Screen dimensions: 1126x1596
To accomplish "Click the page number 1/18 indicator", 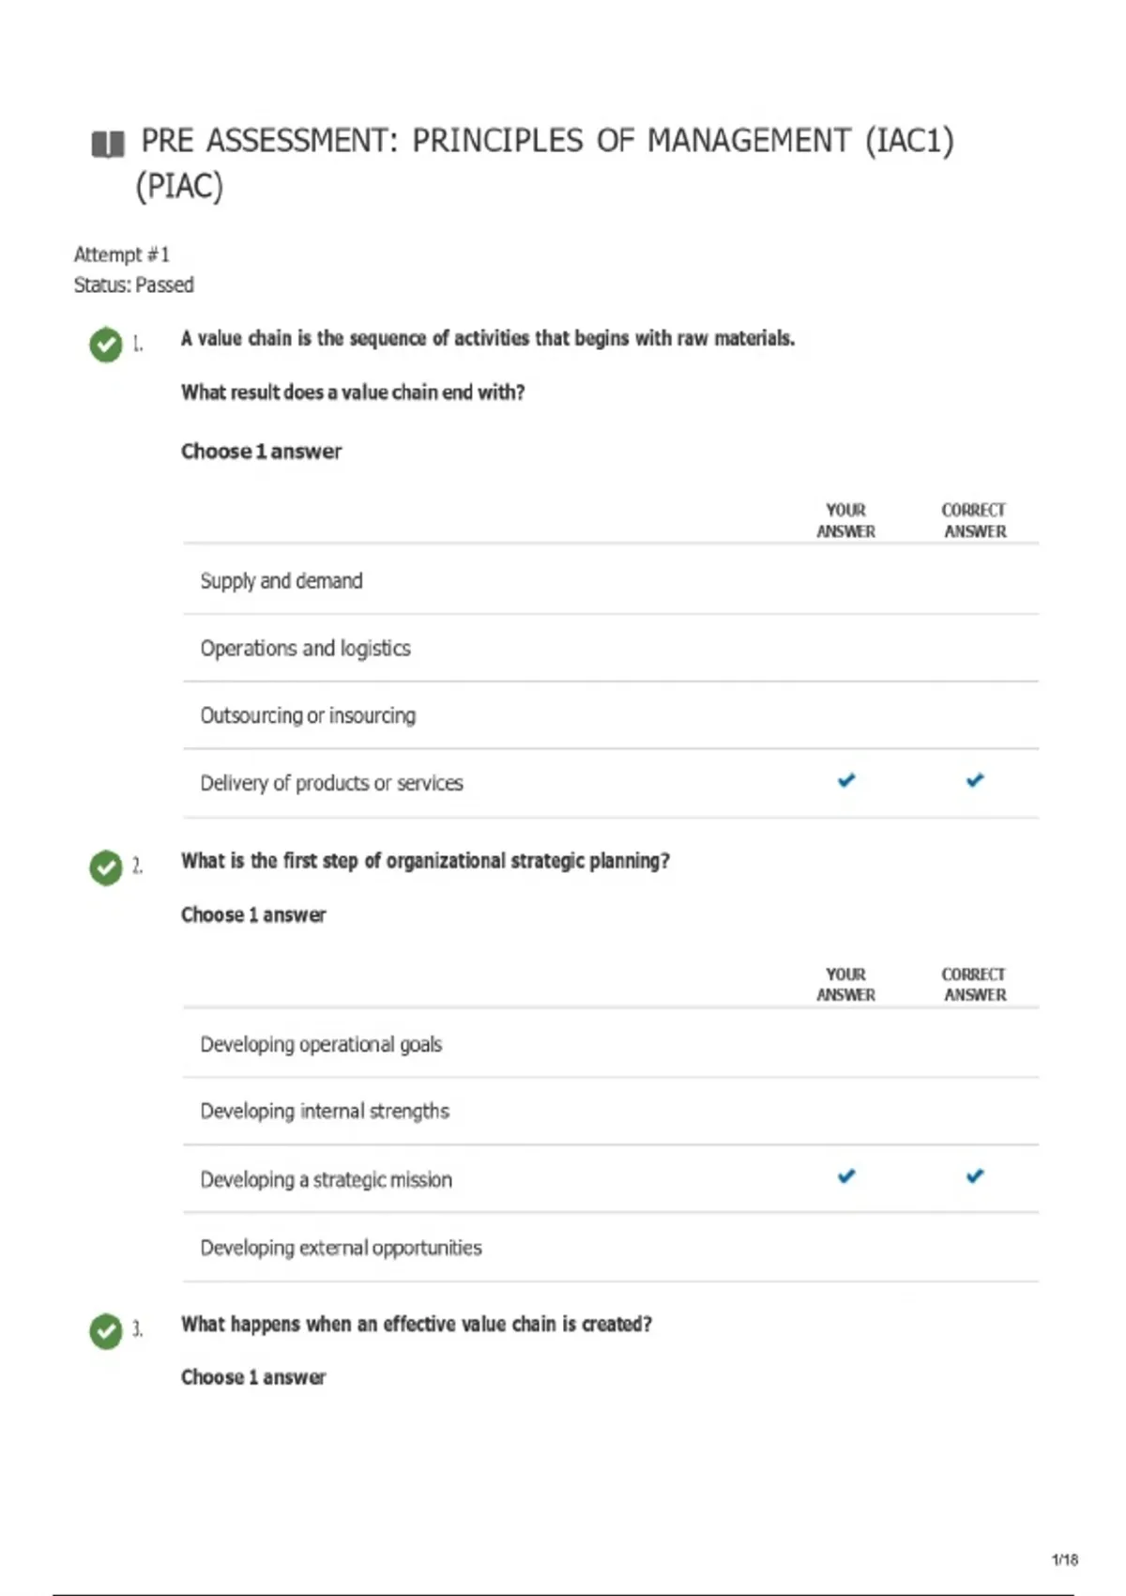I will coord(1065,1560).
